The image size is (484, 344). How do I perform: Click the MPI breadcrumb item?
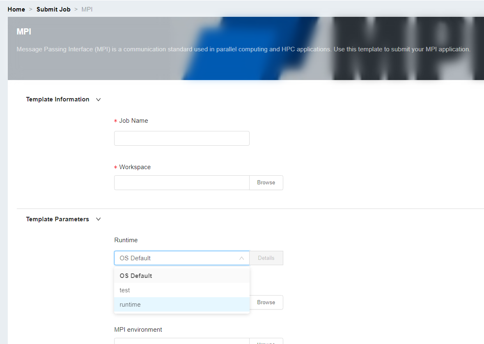87,9
